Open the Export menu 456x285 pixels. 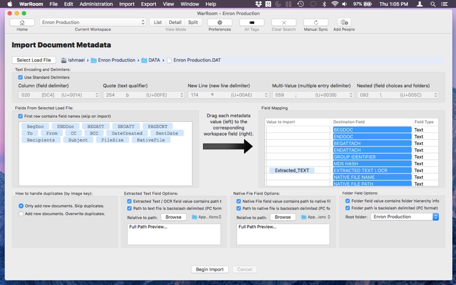[x=149, y=4]
